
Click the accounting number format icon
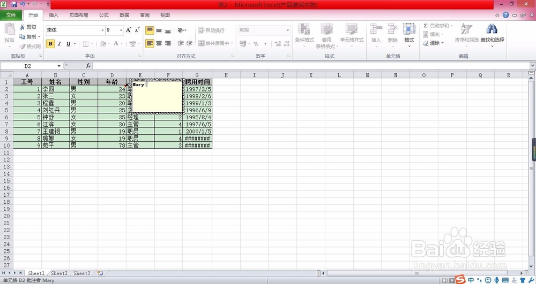(242, 44)
